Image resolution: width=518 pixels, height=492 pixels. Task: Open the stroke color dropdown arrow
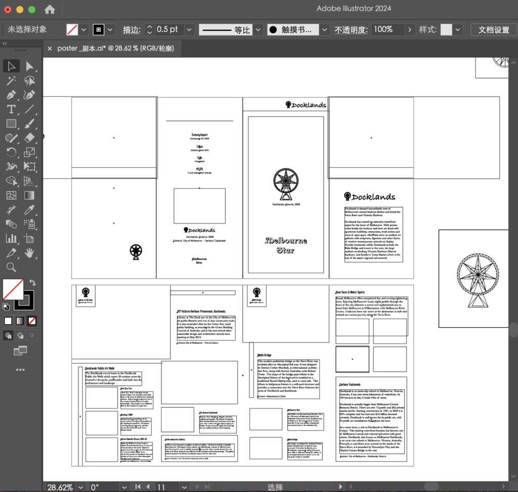click(x=110, y=30)
